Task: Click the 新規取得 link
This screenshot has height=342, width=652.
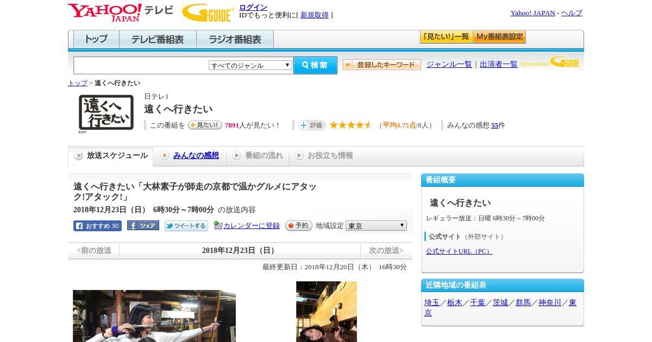Action: click(x=315, y=15)
